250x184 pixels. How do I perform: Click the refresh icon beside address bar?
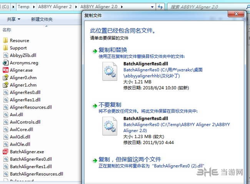160,7
